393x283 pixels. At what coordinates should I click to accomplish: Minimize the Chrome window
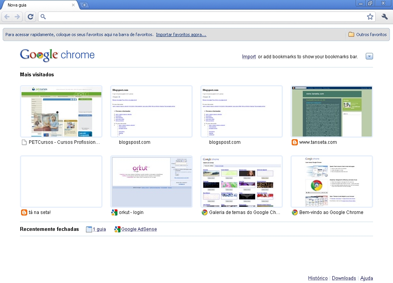point(361,3)
